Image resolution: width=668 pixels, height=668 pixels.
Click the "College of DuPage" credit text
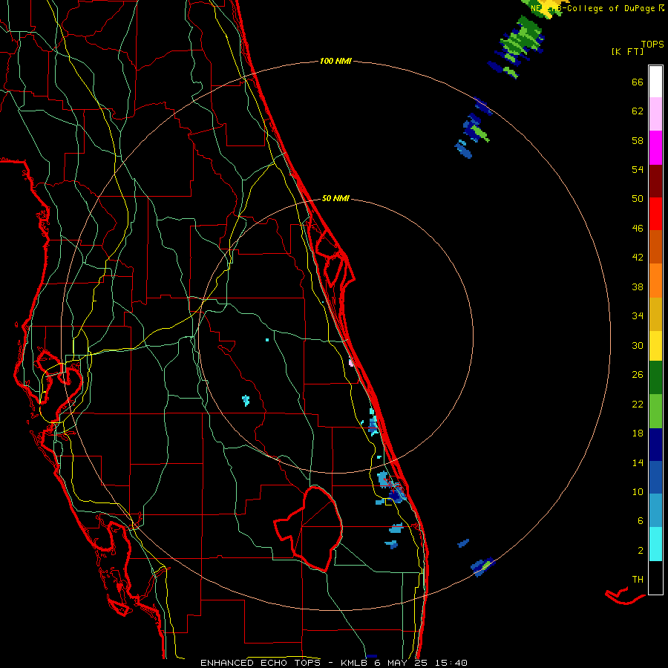pos(612,8)
